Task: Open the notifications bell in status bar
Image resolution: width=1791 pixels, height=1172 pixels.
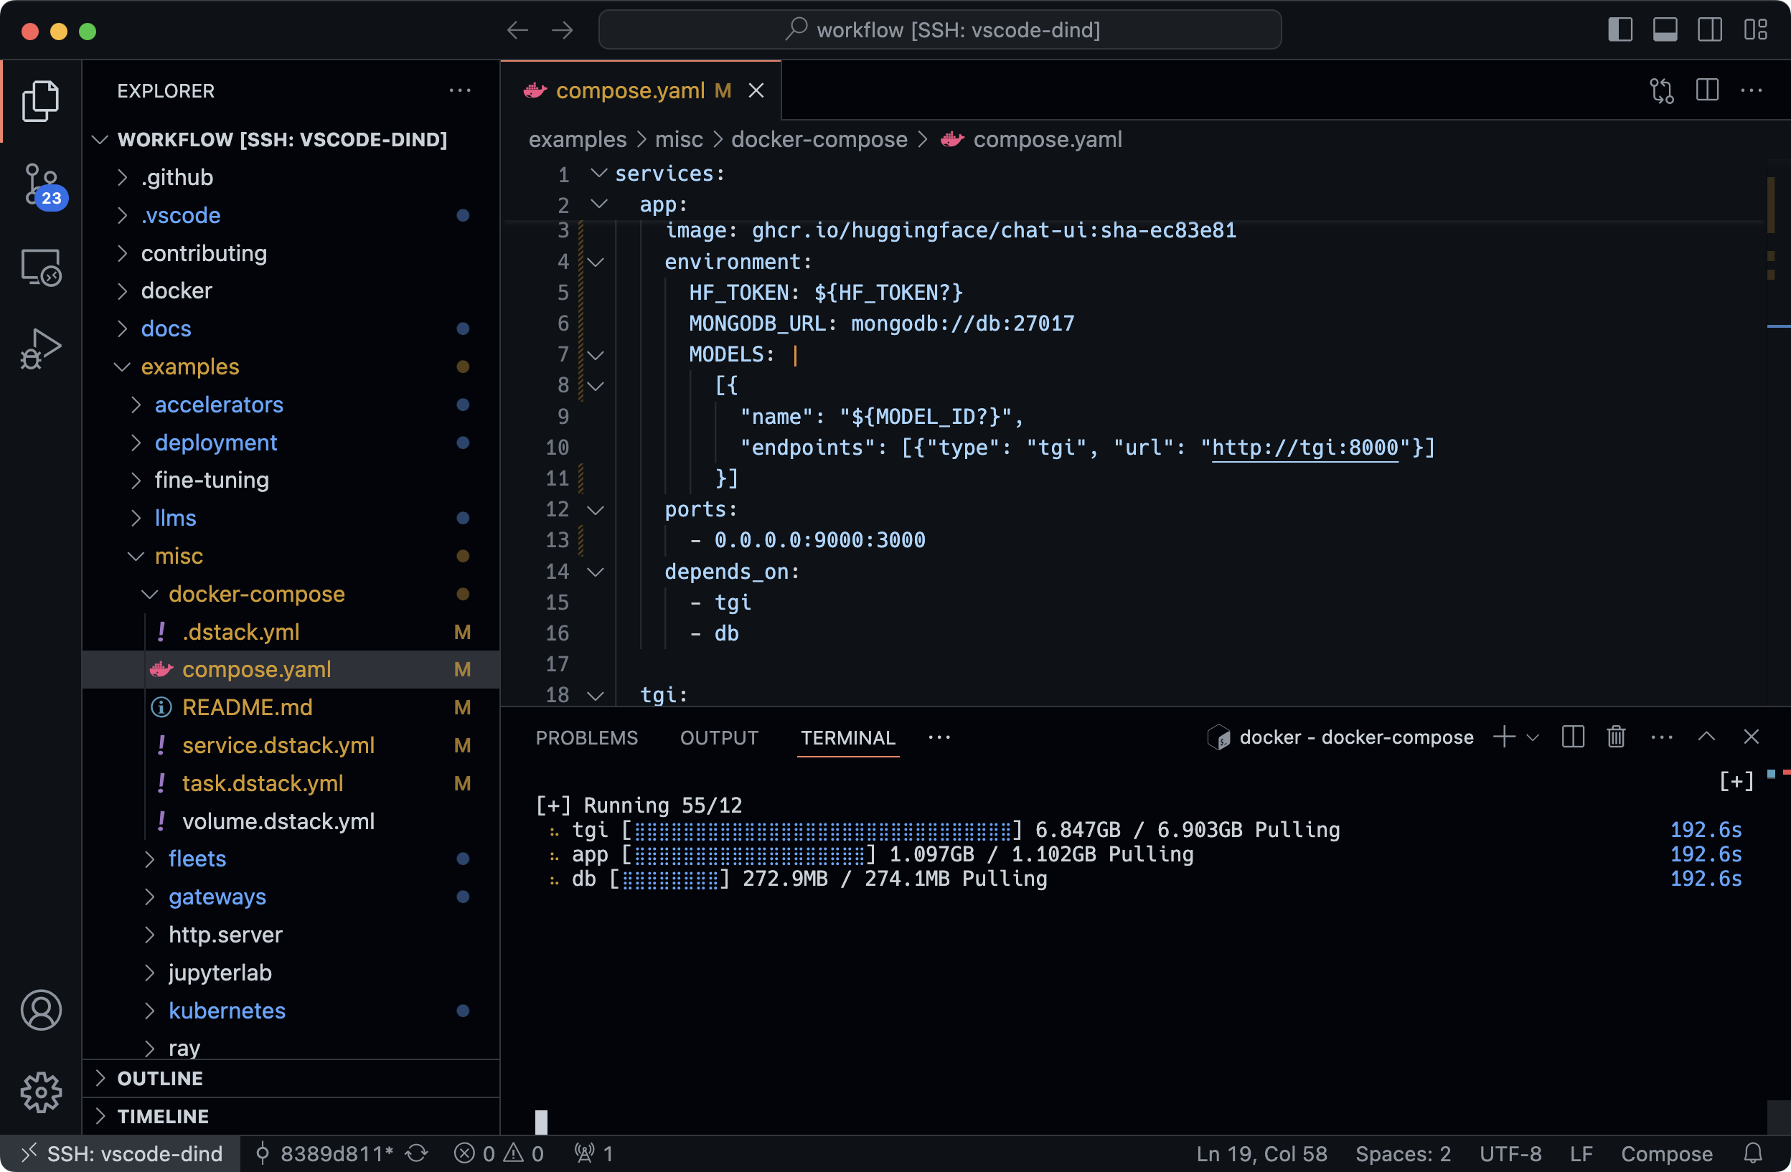Action: pyautogui.click(x=1753, y=1153)
